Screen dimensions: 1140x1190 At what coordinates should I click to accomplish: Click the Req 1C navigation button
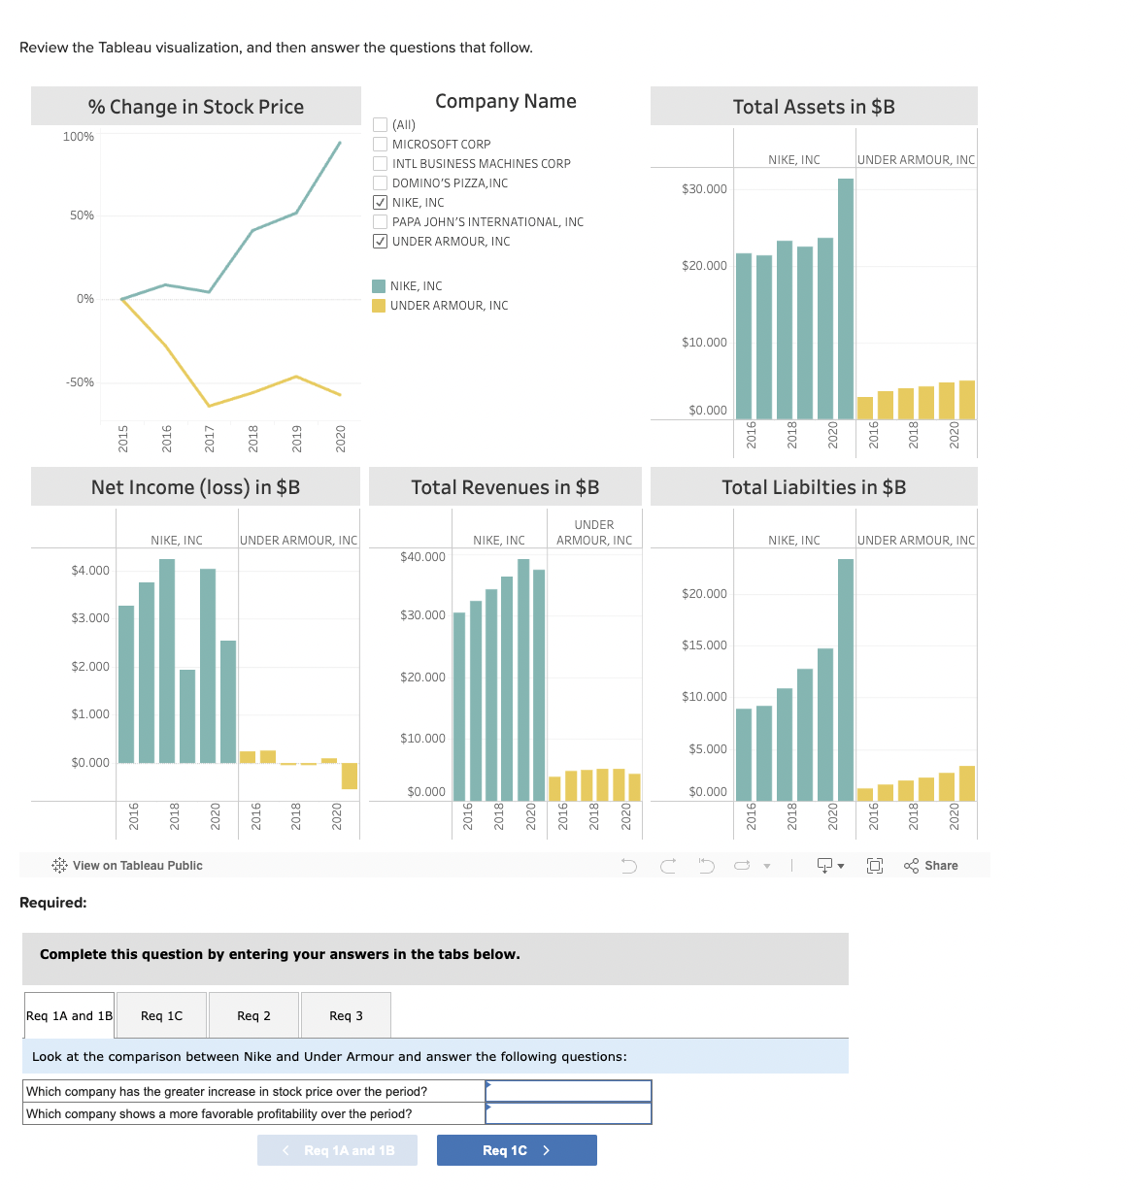517,1149
